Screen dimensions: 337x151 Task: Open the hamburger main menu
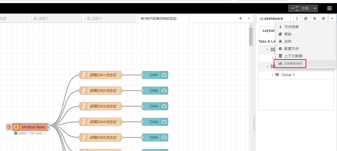tap(329, 8)
